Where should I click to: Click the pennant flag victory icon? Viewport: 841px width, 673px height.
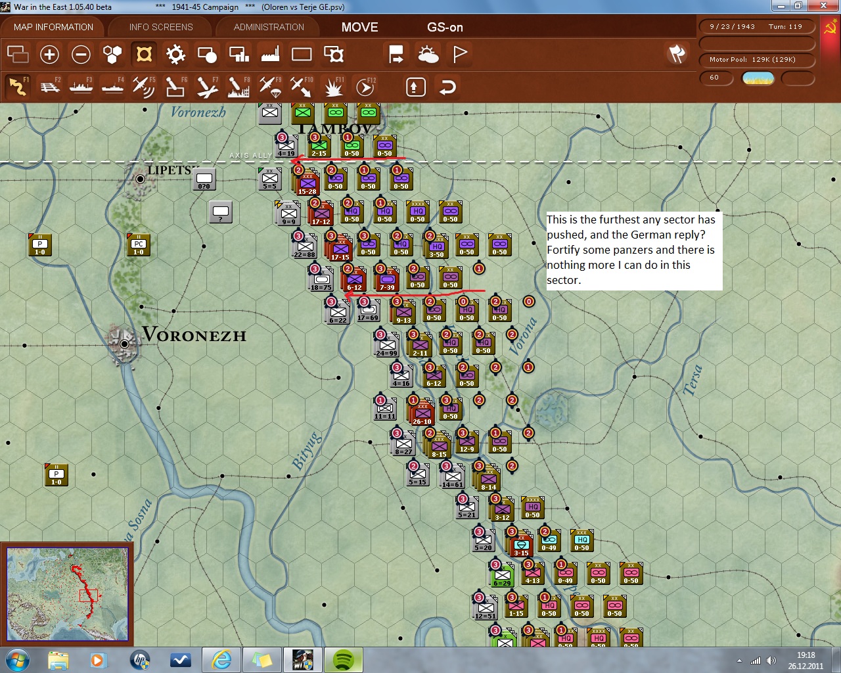[459, 54]
